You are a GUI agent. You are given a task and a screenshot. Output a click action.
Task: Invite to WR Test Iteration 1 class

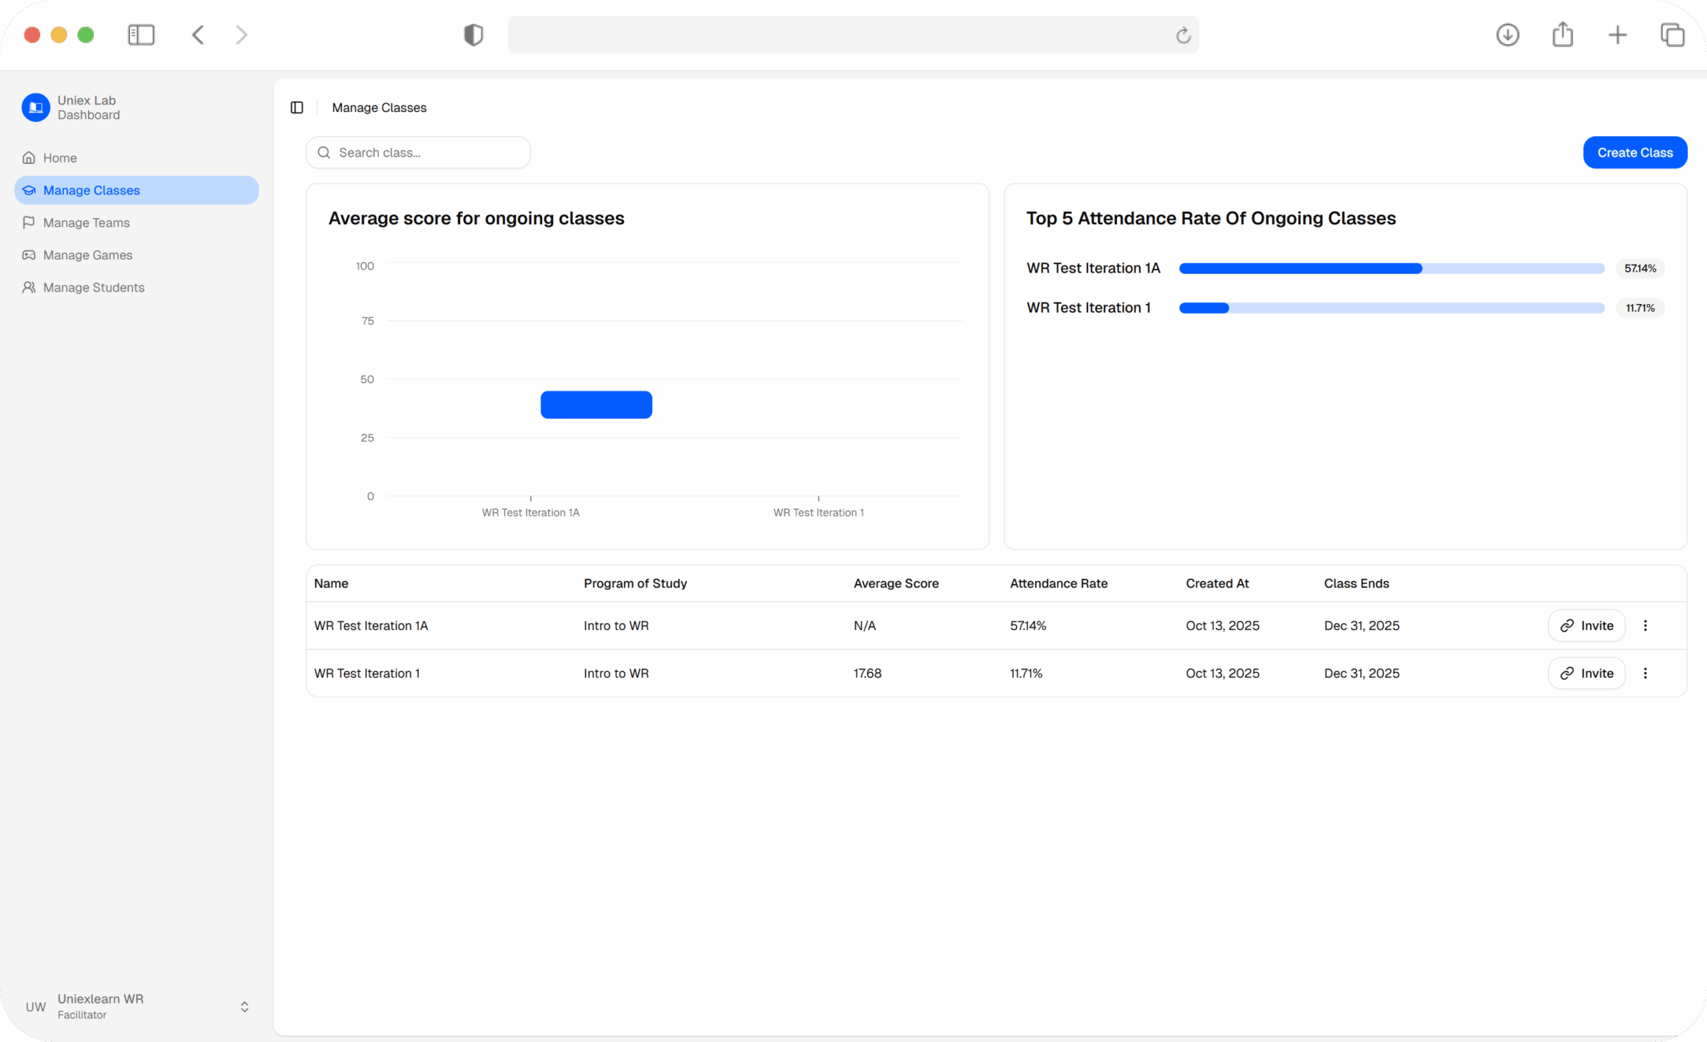(x=1586, y=673)
